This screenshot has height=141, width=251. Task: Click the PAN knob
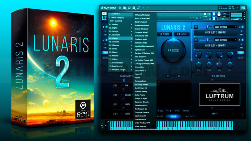coord(198,65)
